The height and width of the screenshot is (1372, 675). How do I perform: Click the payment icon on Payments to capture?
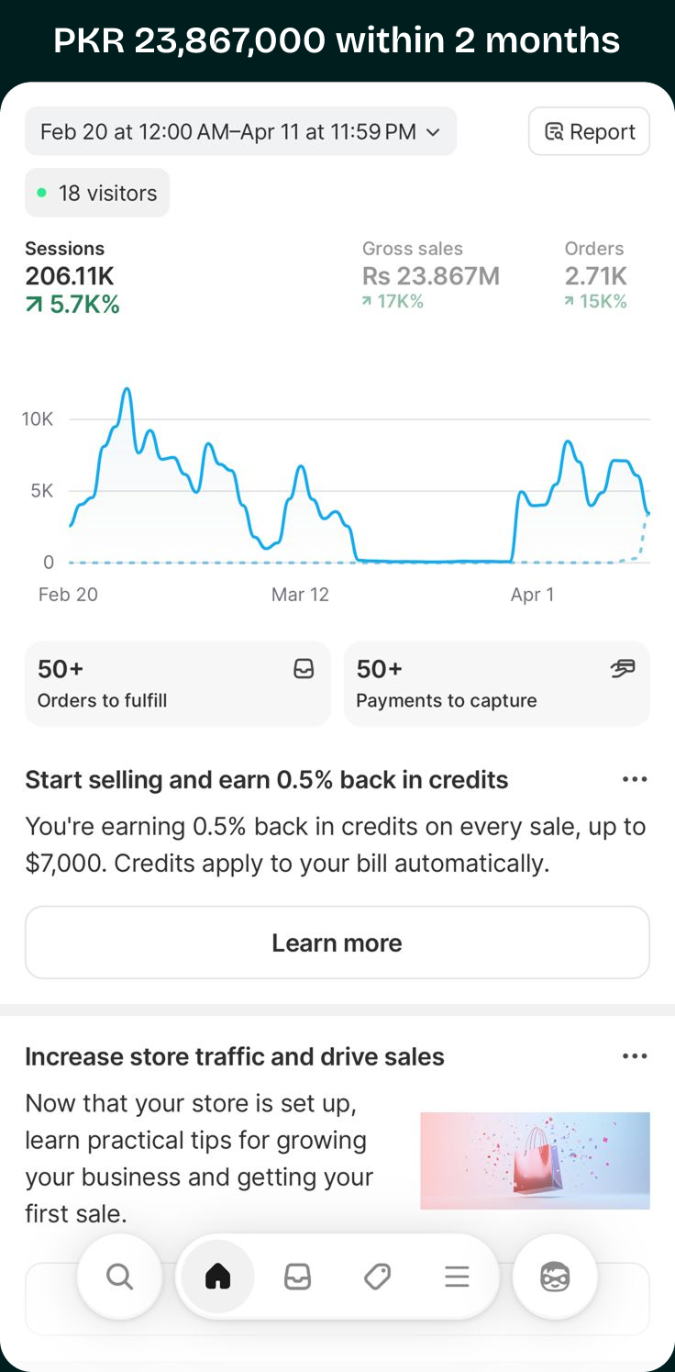pyautogui.click(x=623, y=670)
